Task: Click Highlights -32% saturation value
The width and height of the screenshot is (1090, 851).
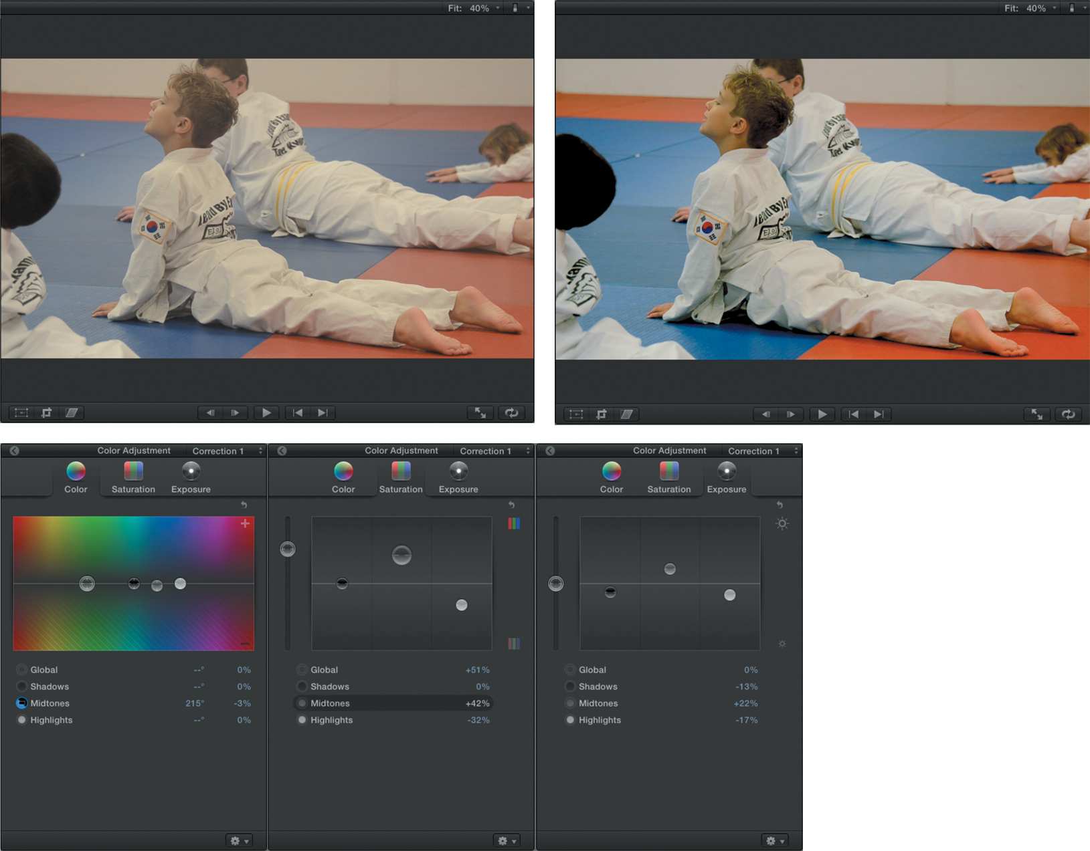Action: pos(478,720)
